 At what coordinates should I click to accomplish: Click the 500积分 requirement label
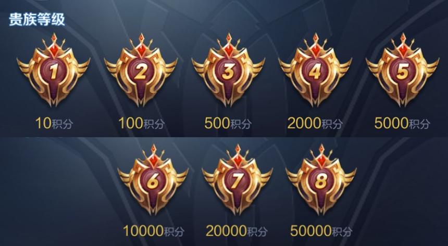pyautogui.click(x=228, y=123)
